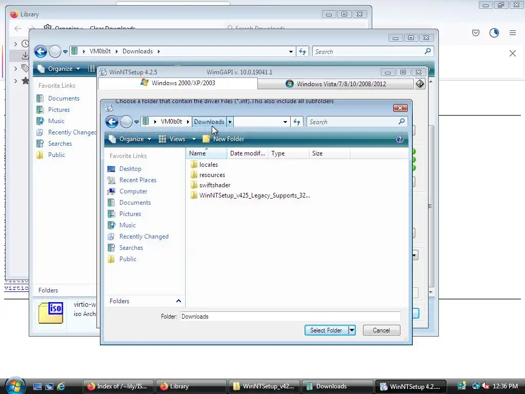Open recent pages dropdown in dialog
Screen dimensions: 525x394
click(136, 122)
